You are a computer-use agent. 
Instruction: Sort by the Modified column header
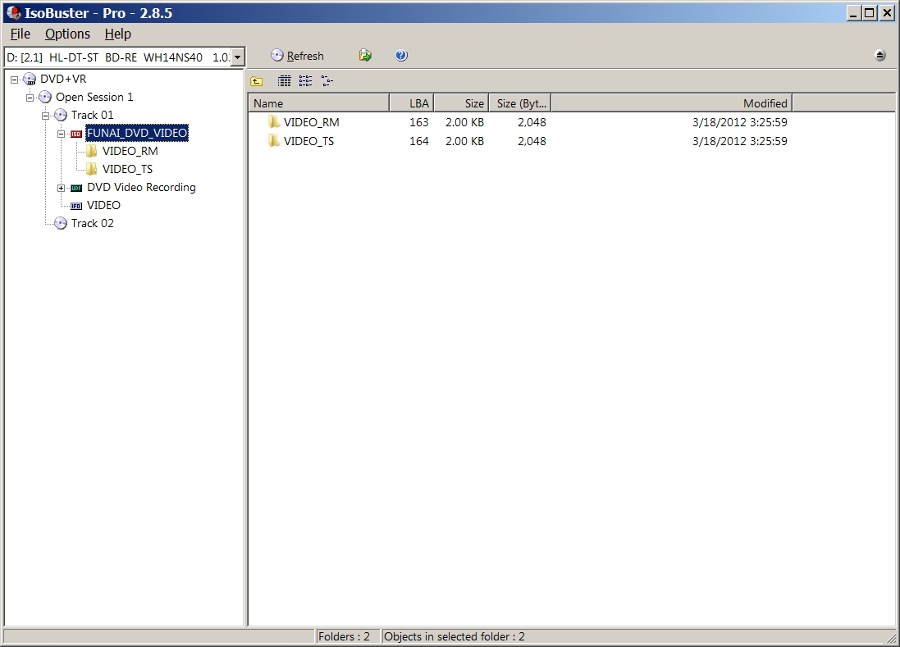tap(672, 103)
